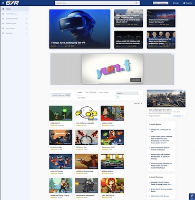The width and height of the screenshot is (195, 200).
Task: Open the Sort by dropdown
Action: point(138,104)
